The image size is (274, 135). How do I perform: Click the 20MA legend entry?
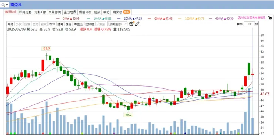tap(130, 18)
